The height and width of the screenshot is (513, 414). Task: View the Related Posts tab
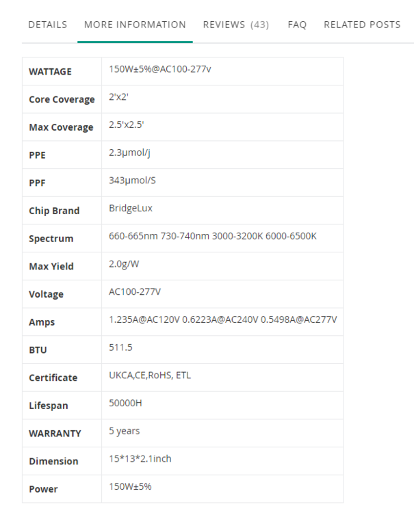[x=362, y=25]
